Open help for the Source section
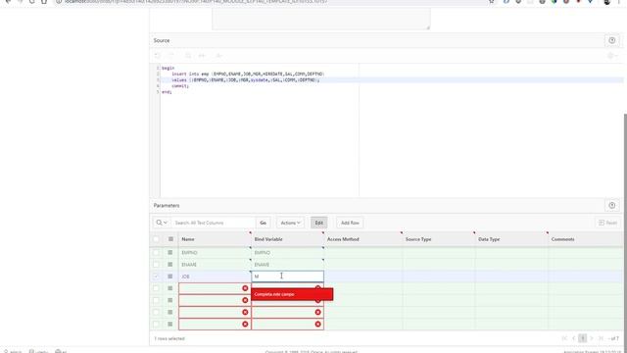This screenshot has height=353, width=627. click(x=611, y=40)
